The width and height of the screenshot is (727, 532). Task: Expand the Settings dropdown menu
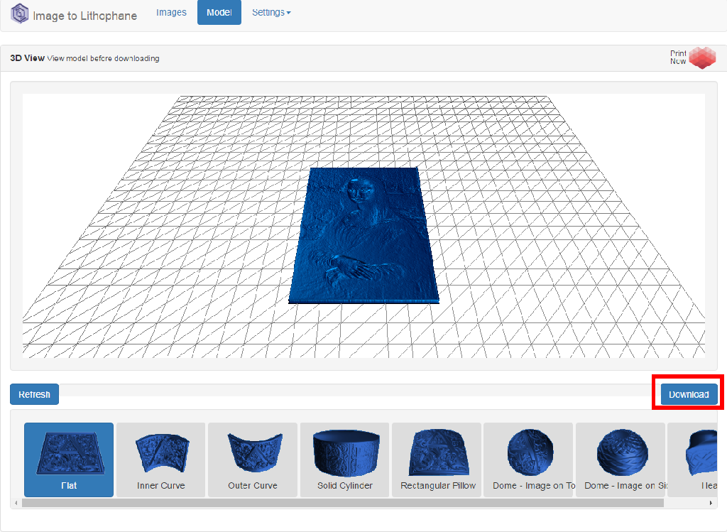[271, 13]
